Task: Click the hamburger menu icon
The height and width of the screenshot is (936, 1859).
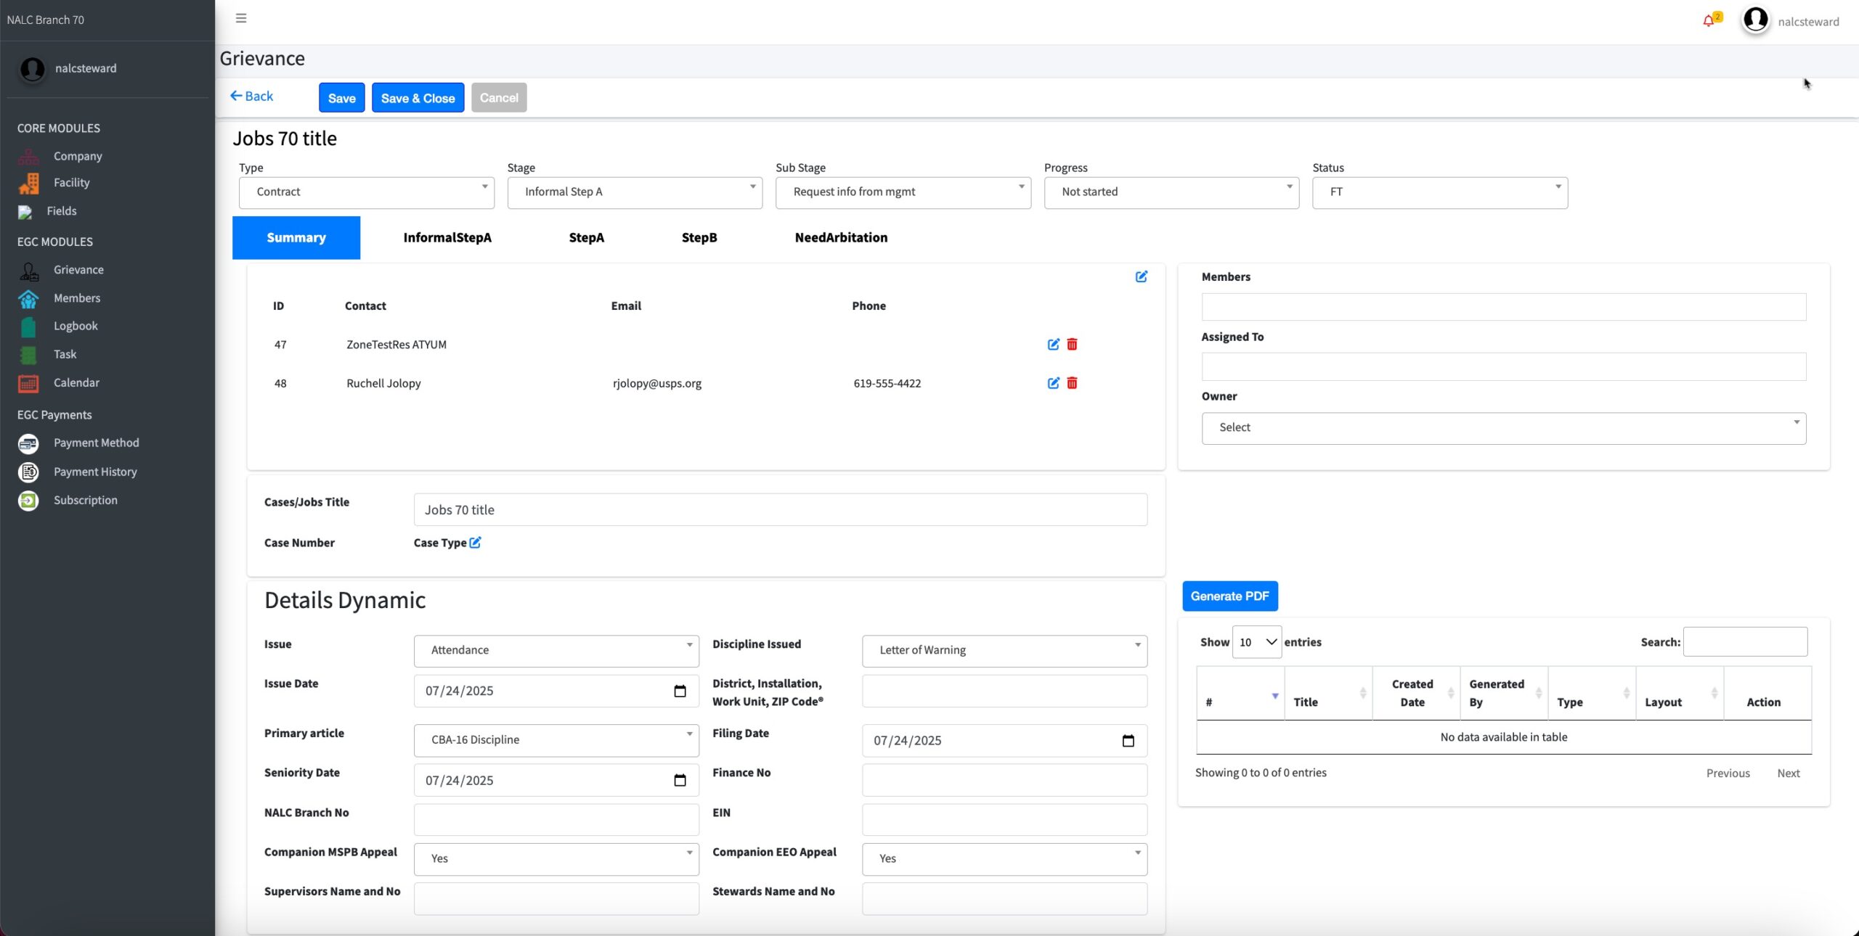Action: click(x=241, y=18)
